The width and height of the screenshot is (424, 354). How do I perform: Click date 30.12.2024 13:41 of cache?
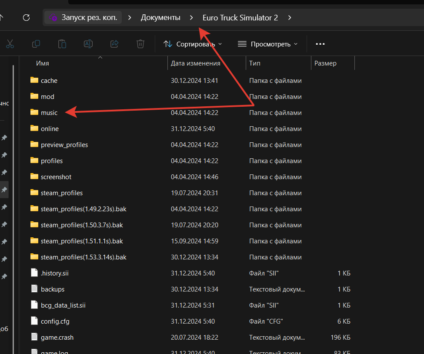(x=194, y=80)
